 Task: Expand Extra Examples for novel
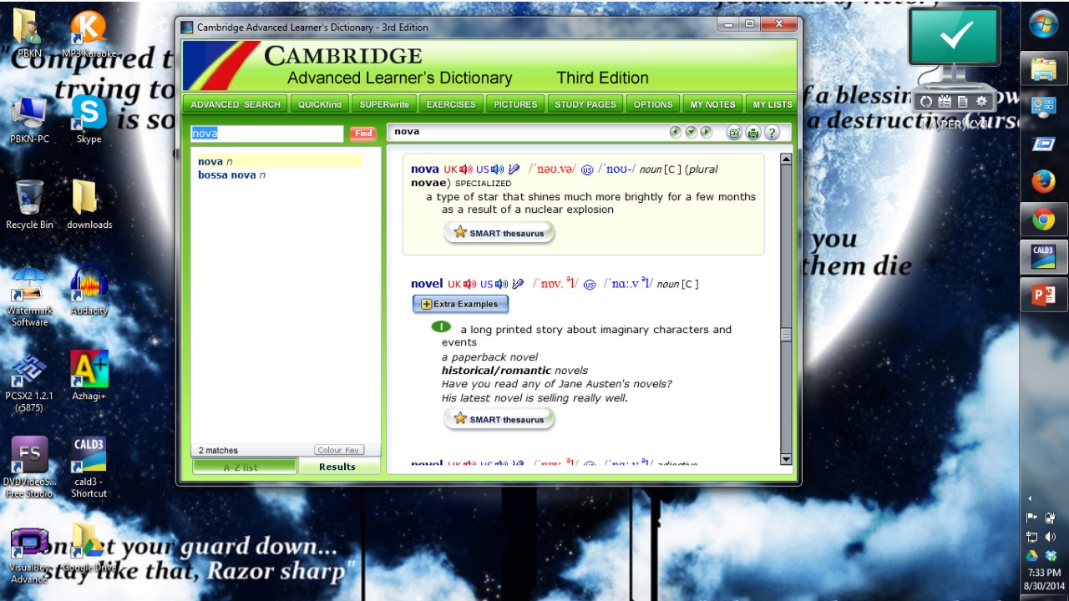tap(460, 304)
